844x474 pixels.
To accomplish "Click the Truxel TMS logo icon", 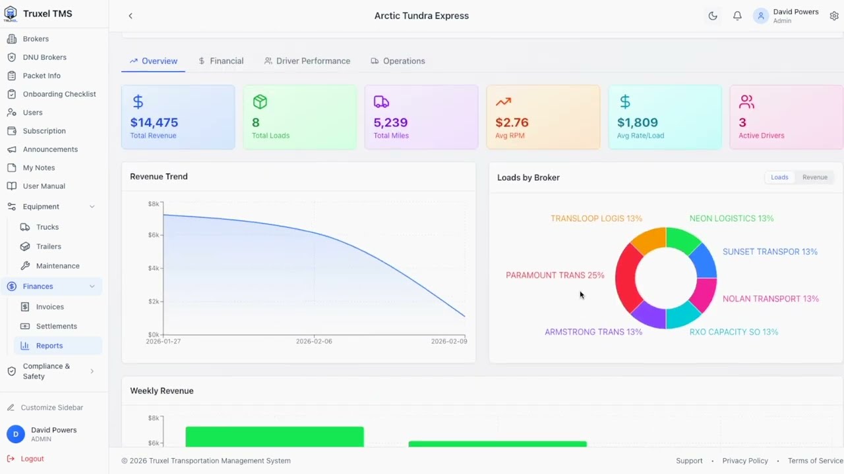I will tap(11, 14).
